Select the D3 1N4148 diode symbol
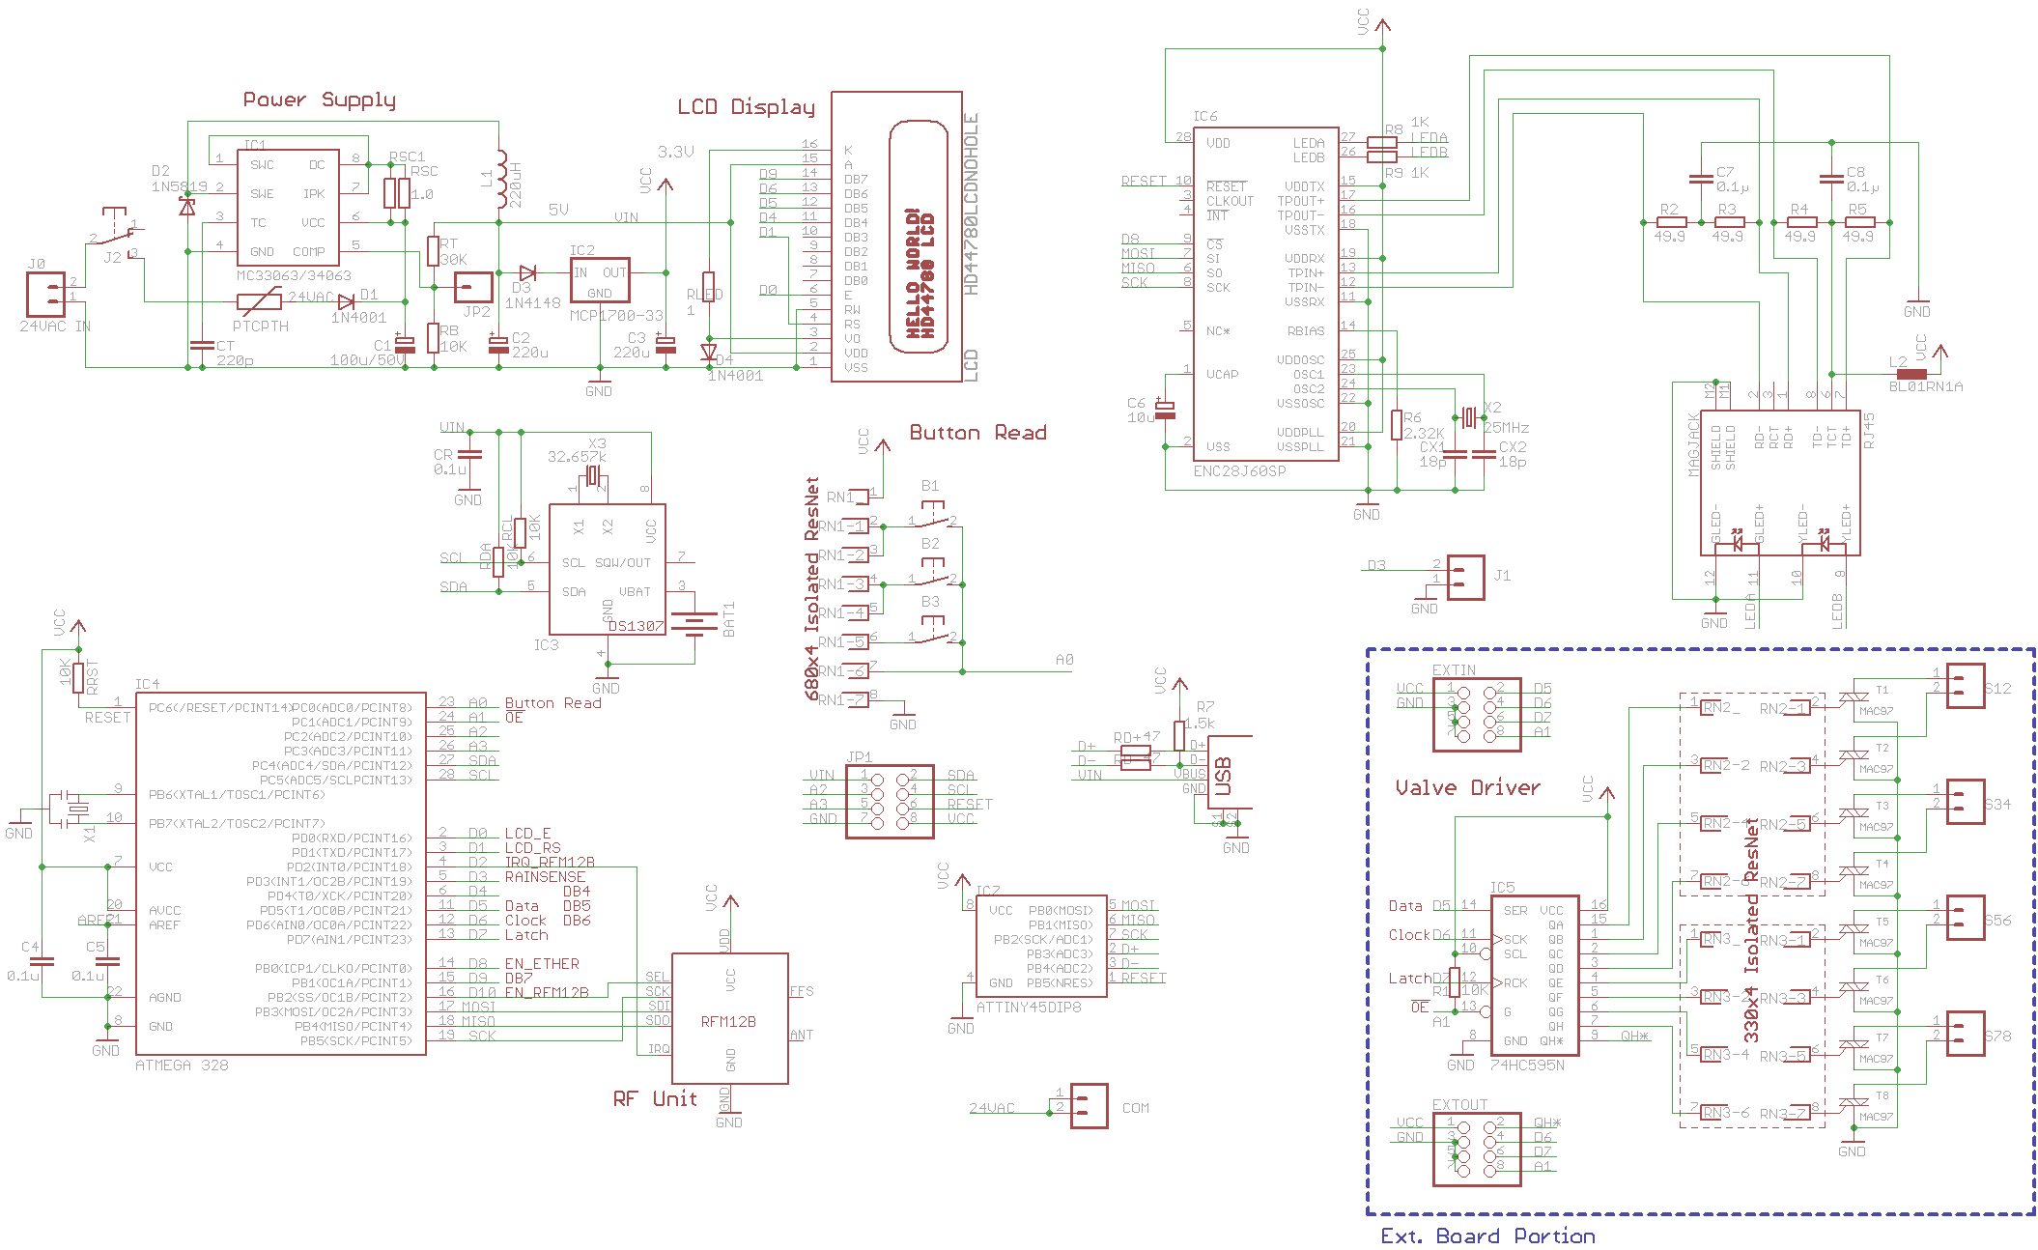The width and height of the screenshot is (2038, 1250). [527, 273]
